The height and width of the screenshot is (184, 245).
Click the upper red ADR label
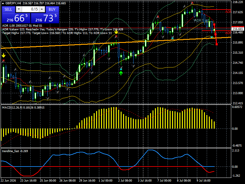tap(228, 12)
